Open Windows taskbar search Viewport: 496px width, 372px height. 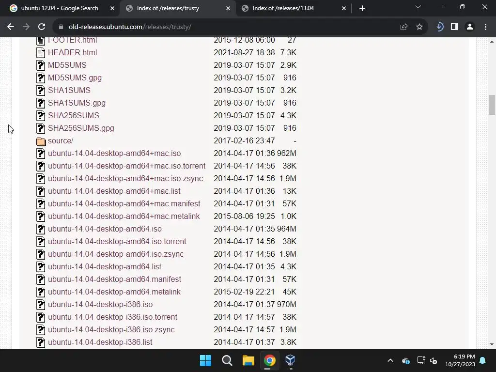point(227,360)
